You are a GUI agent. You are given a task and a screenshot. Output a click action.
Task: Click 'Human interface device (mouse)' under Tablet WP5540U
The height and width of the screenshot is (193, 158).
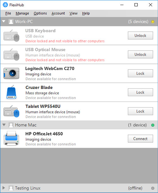[53, 112]
